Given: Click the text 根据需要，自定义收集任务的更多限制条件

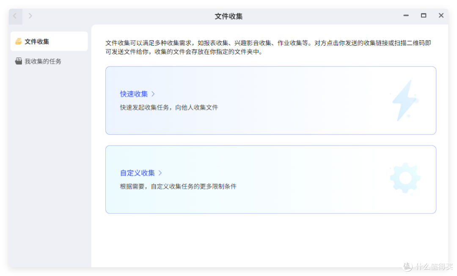Looking at the screenshot, I should pyautogui.click(x=178, y=186).
